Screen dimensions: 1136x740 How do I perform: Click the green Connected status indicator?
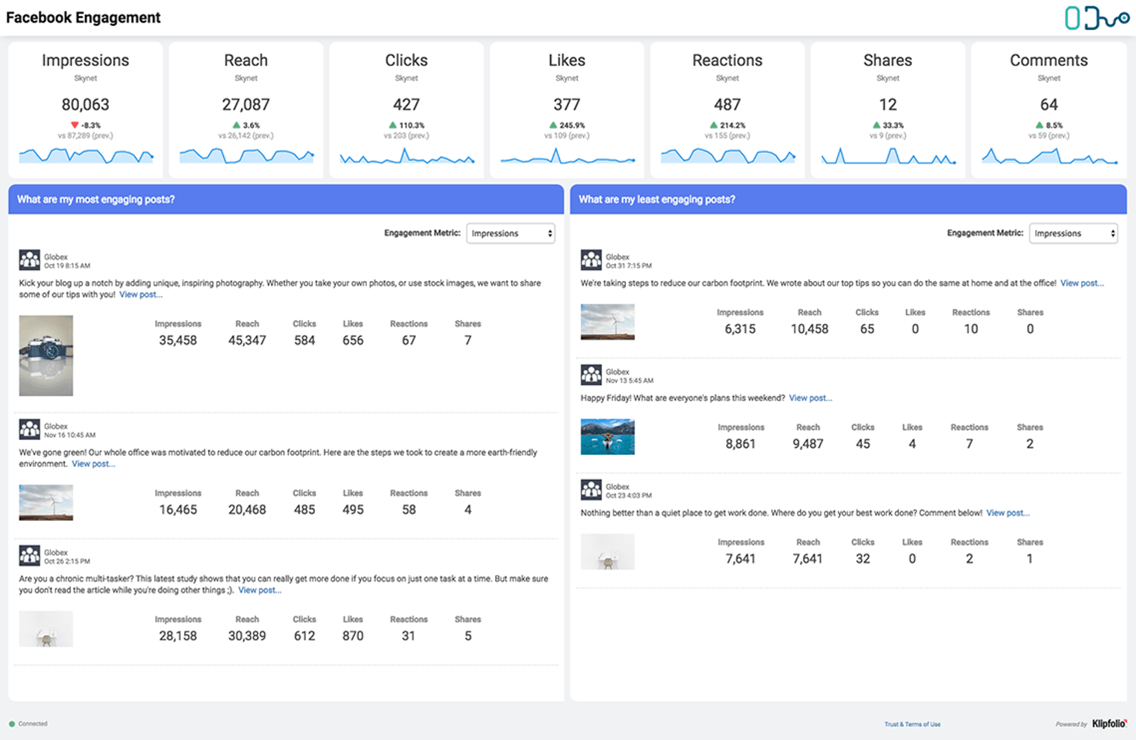12,724
